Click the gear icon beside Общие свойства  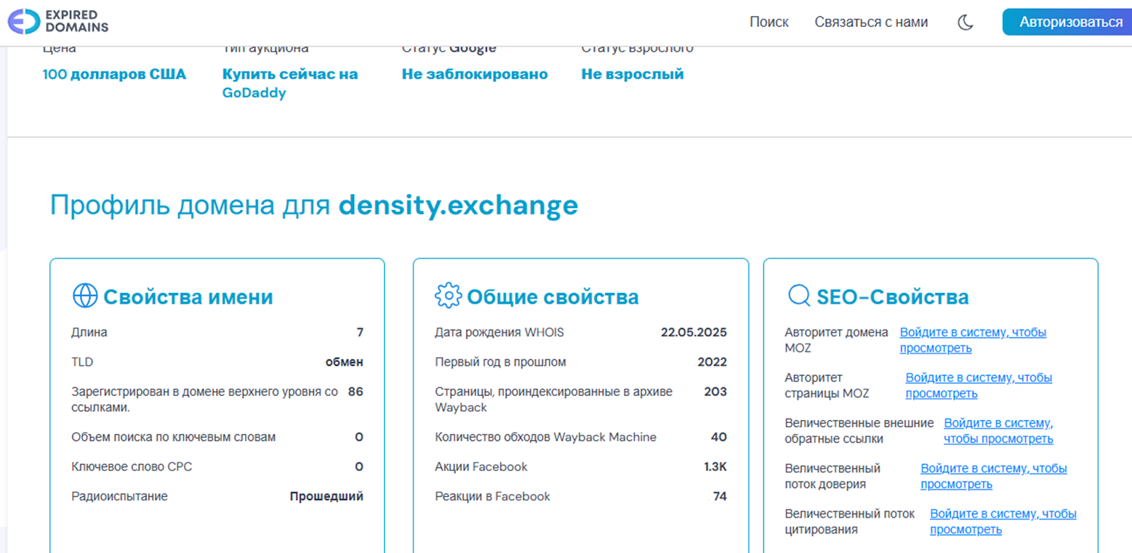(448, 296)
